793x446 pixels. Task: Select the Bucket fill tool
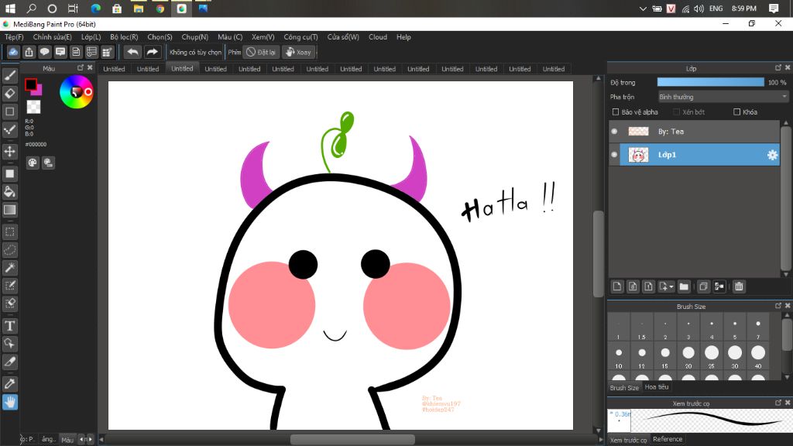tap(9, 192)
